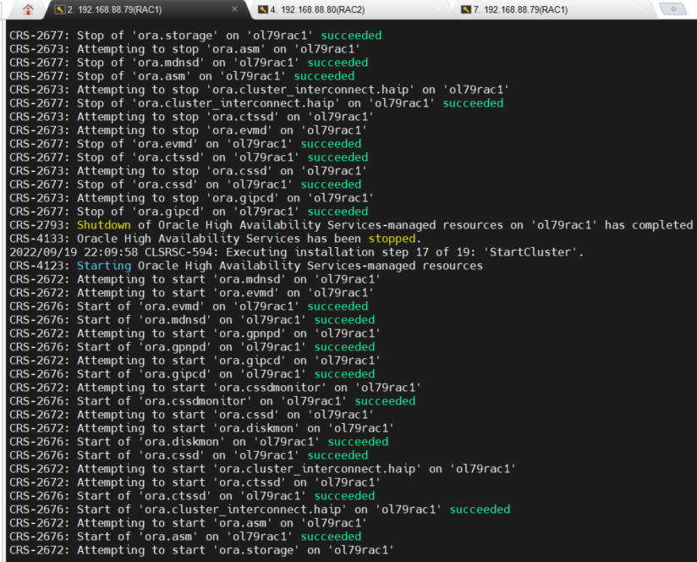Click line Start of 'ora.ctssd' succeeded
This screenshot has width=697, height=562.
(x=192, y=496)
